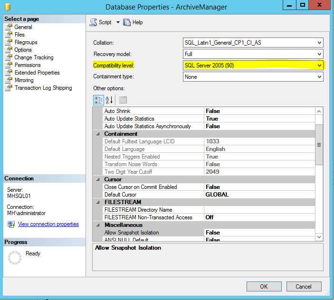Click the Property Pages grid icon
The height and width of the screenshot is (300, 334).
[x=123, y=100]
